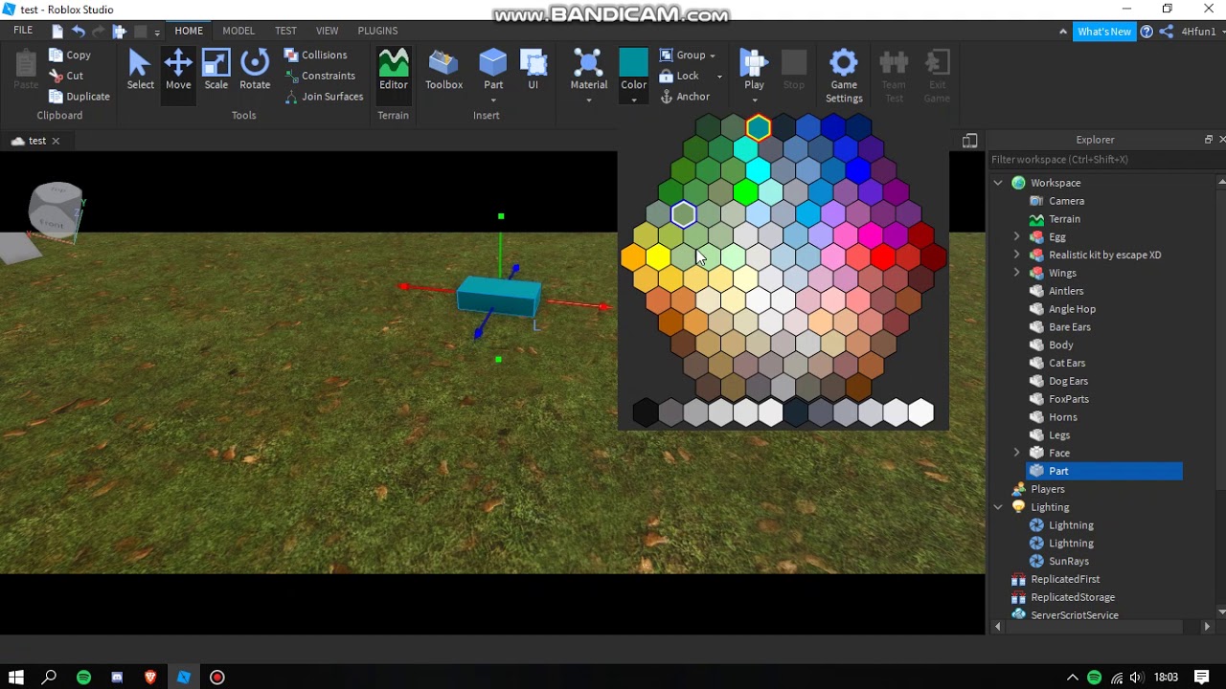This screenshot has height=689, width=1226.
Task: Collapse the Workspace tree node
Action: tap(998, 183)
